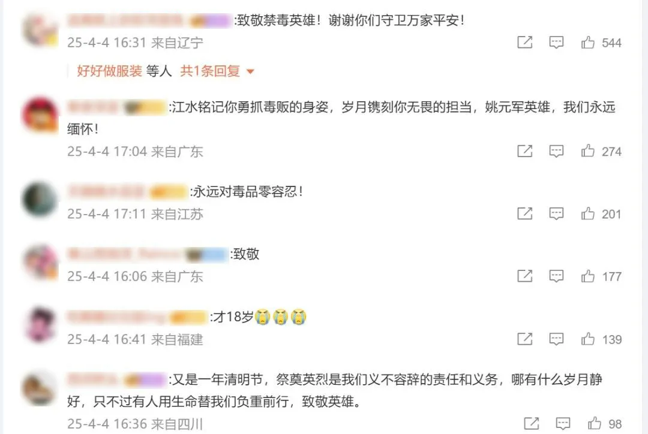Open 好好做服装 user profile link
Viewport: 648px width, 434px height.
tap(110, 71)
